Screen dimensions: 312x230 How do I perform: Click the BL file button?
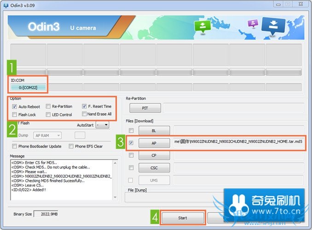(154, 130)
